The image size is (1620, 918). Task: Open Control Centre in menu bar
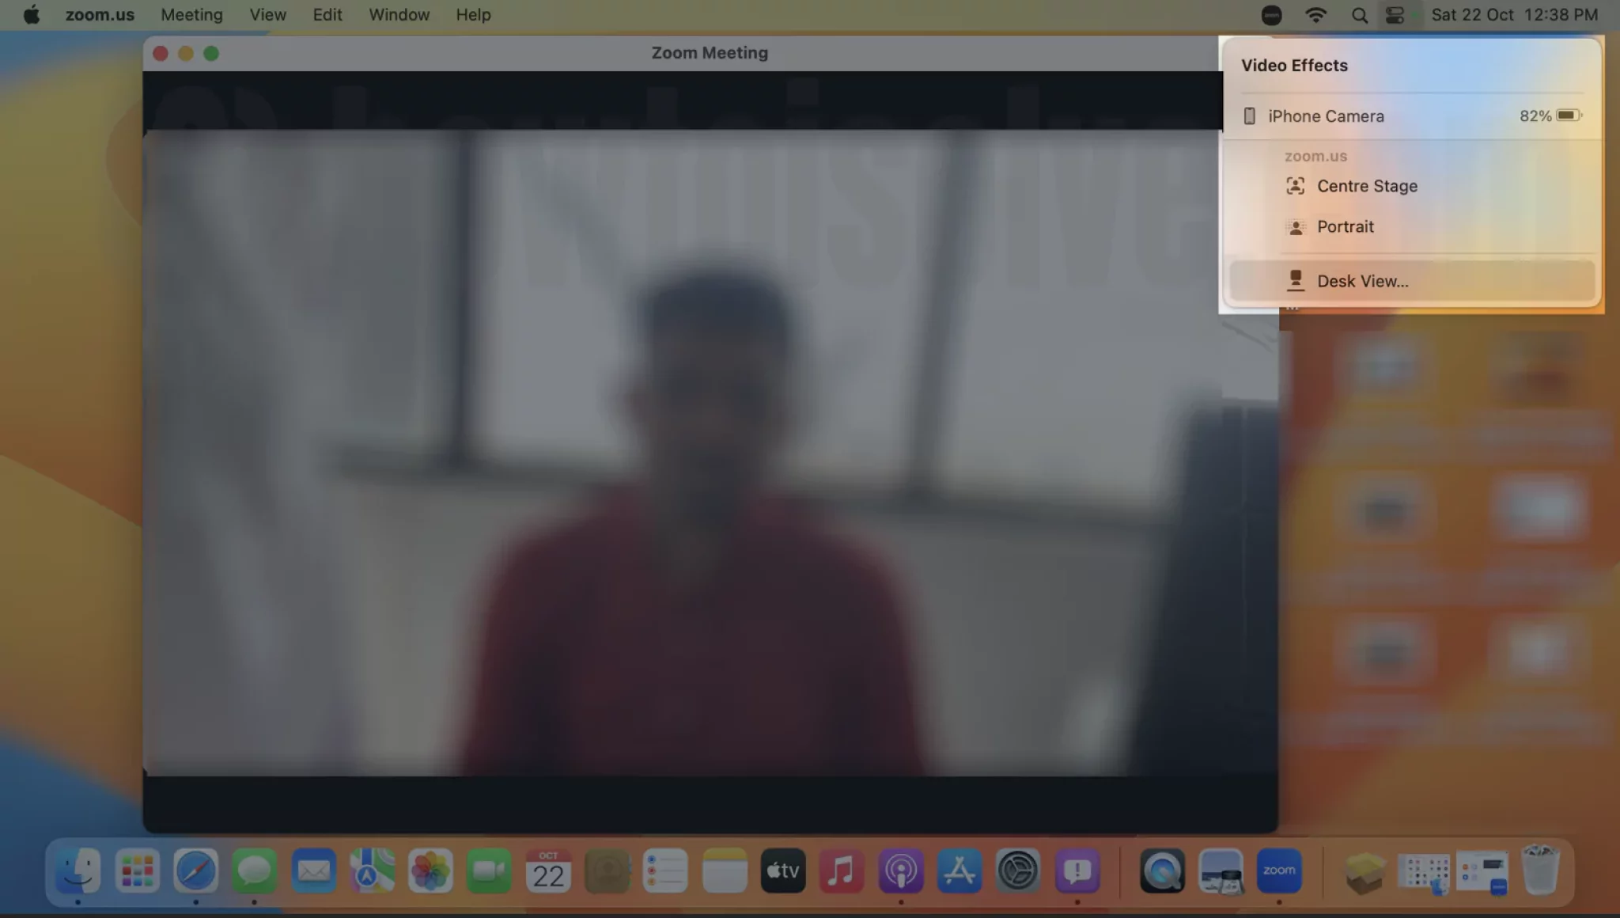tap(1395, 15)
